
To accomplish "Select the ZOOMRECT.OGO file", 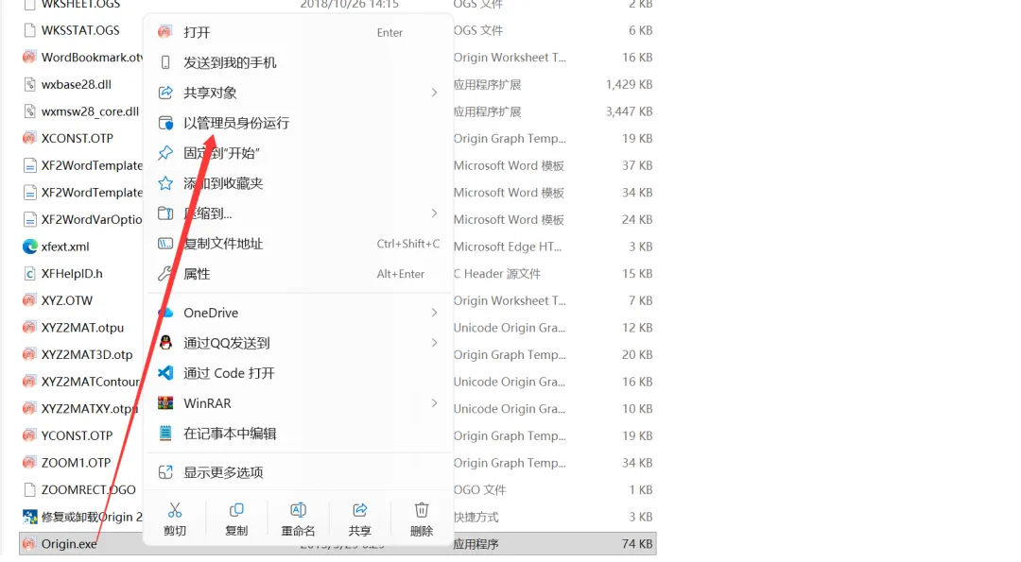I will (89, 490).
